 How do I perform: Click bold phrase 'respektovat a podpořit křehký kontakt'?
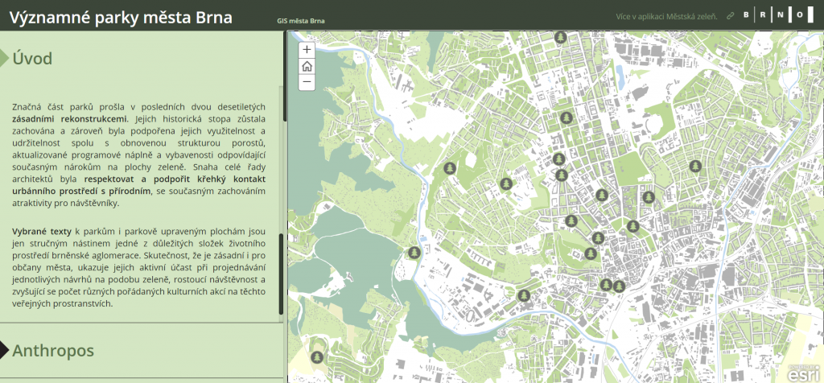point(175,179)
